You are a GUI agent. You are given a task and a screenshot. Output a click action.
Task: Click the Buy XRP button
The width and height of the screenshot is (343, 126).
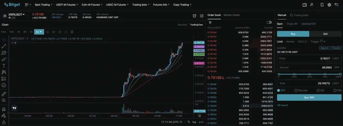pos(309,97)
